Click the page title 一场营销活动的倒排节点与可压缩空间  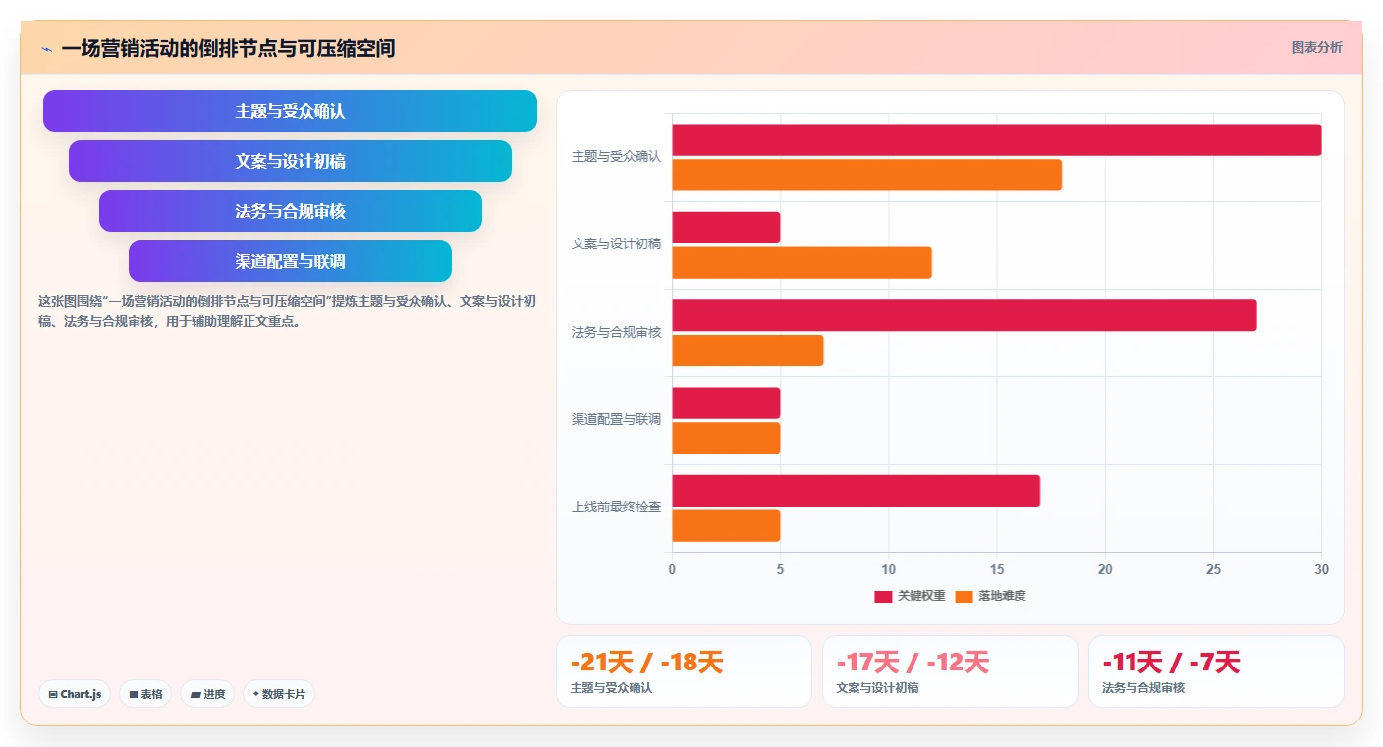click(x=228, y=48)
